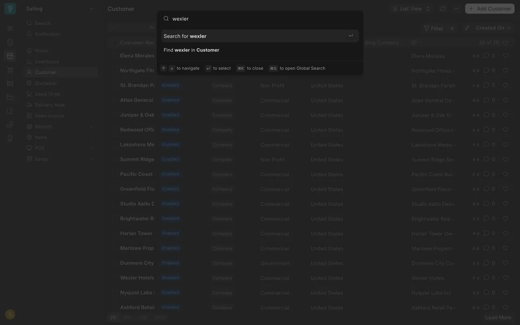Open Notification in the sidebar

click(48, 34)
